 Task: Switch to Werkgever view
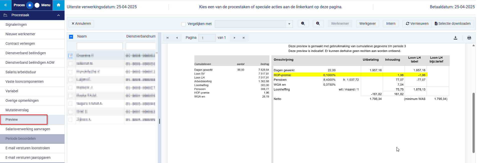coord(367,23)
